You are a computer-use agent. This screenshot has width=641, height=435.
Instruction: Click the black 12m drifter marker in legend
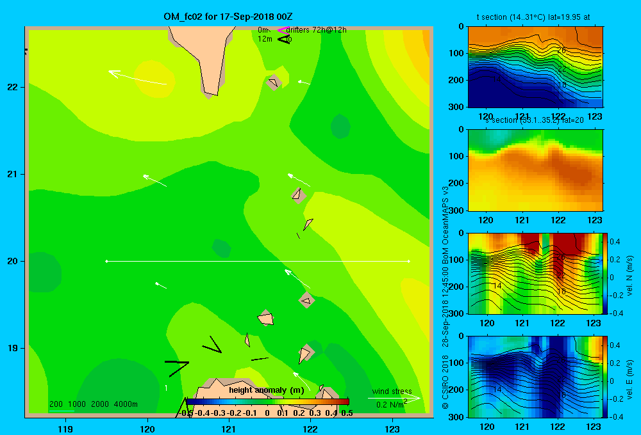coord(284,39)
